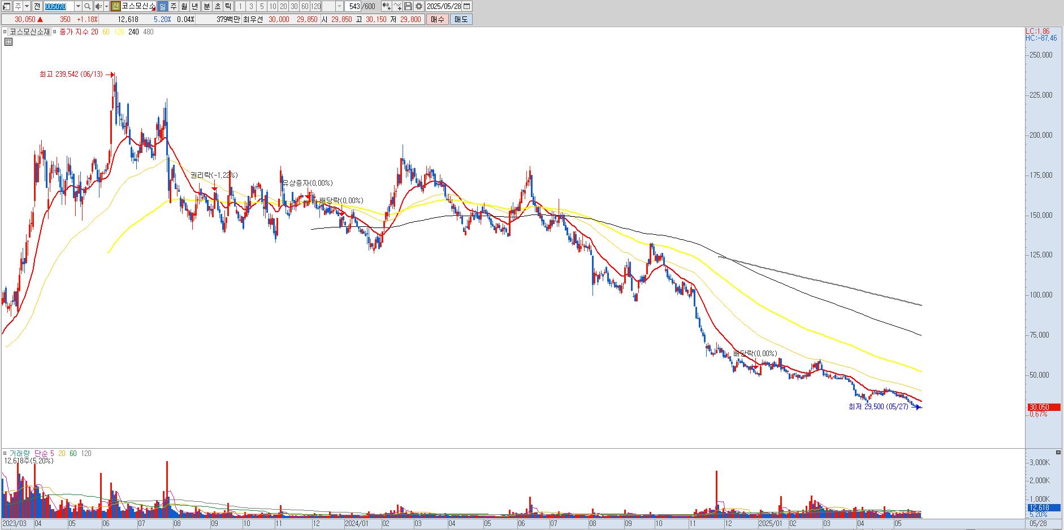
Task: Click the save chart floppy disk icon
Action: (408, 6)
